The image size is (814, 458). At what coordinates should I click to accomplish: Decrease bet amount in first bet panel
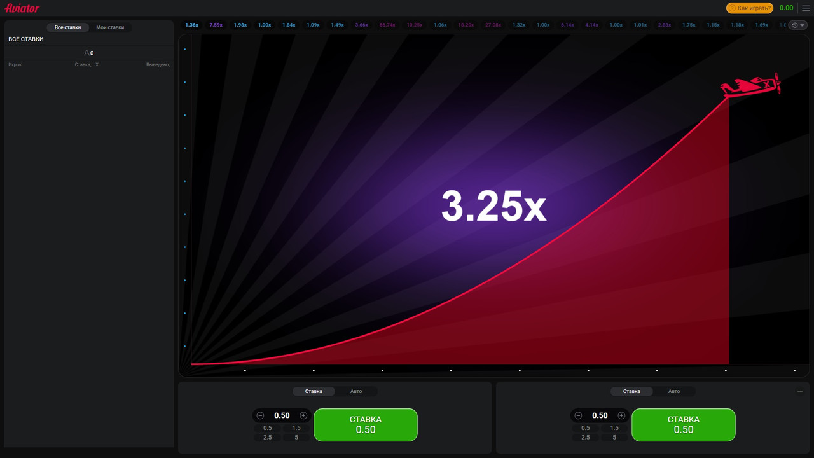click(260, 415)
